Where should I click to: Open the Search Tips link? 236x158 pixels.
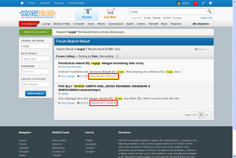click(x=206, y=18)
